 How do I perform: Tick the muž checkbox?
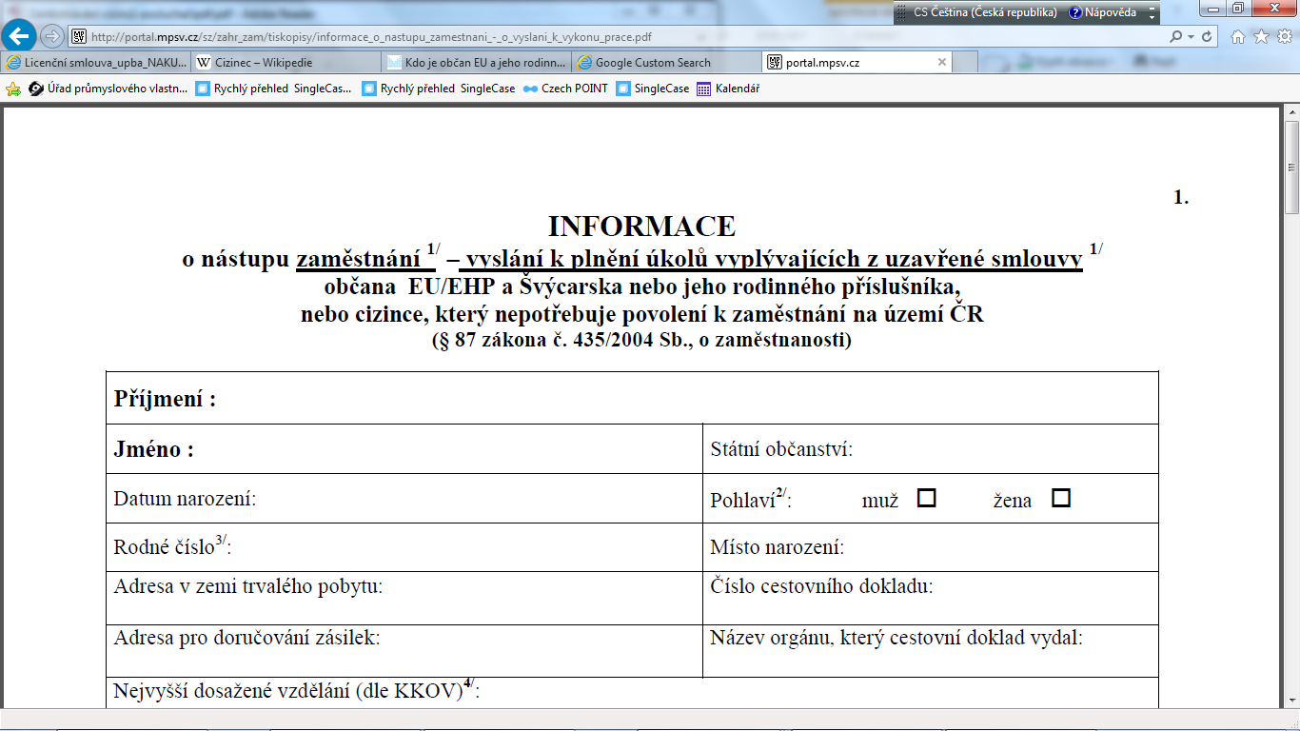(926, 498)
